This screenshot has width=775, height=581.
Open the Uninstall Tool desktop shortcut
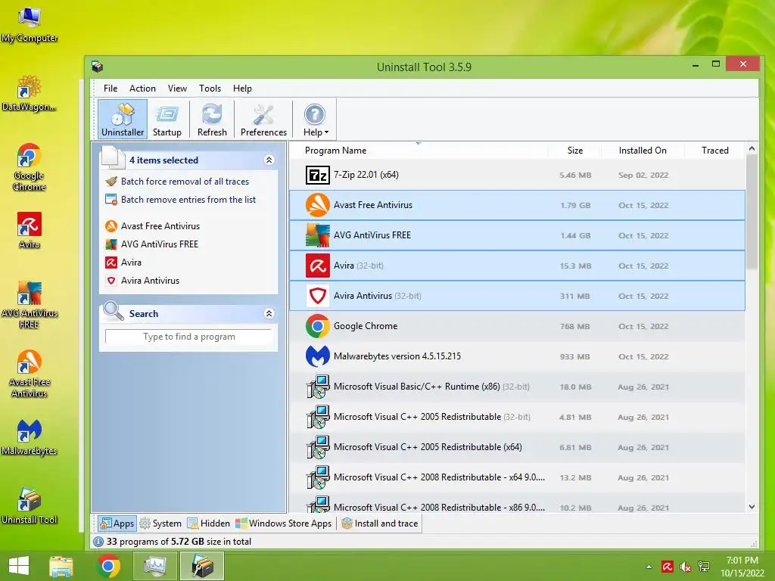tap(30, 505)
